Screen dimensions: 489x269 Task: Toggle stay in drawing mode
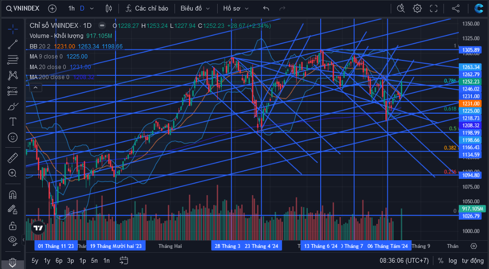(x=13, y=210)
